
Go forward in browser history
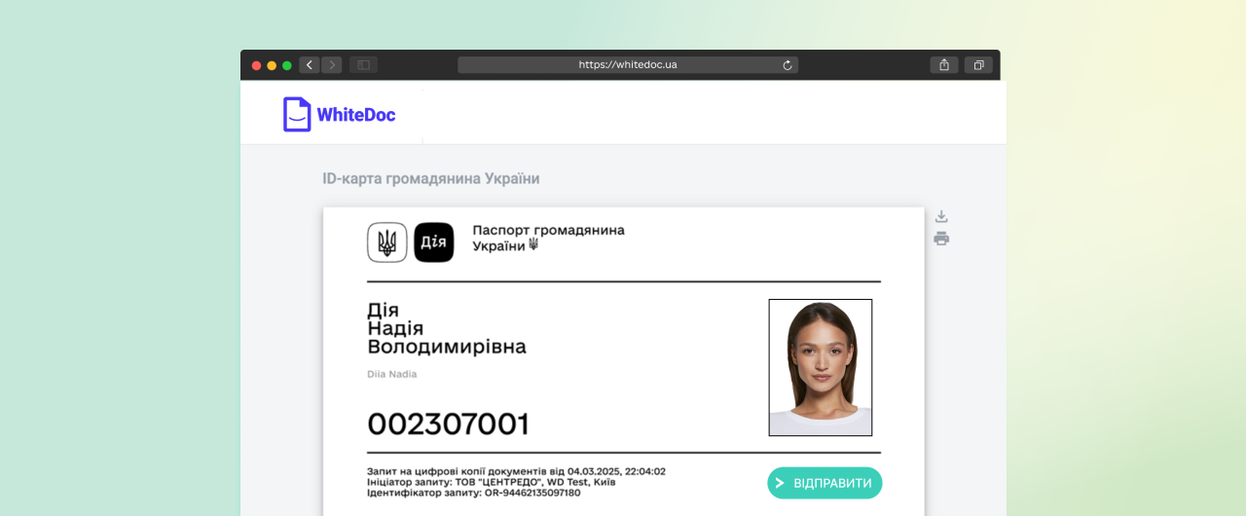coord(332,65)
